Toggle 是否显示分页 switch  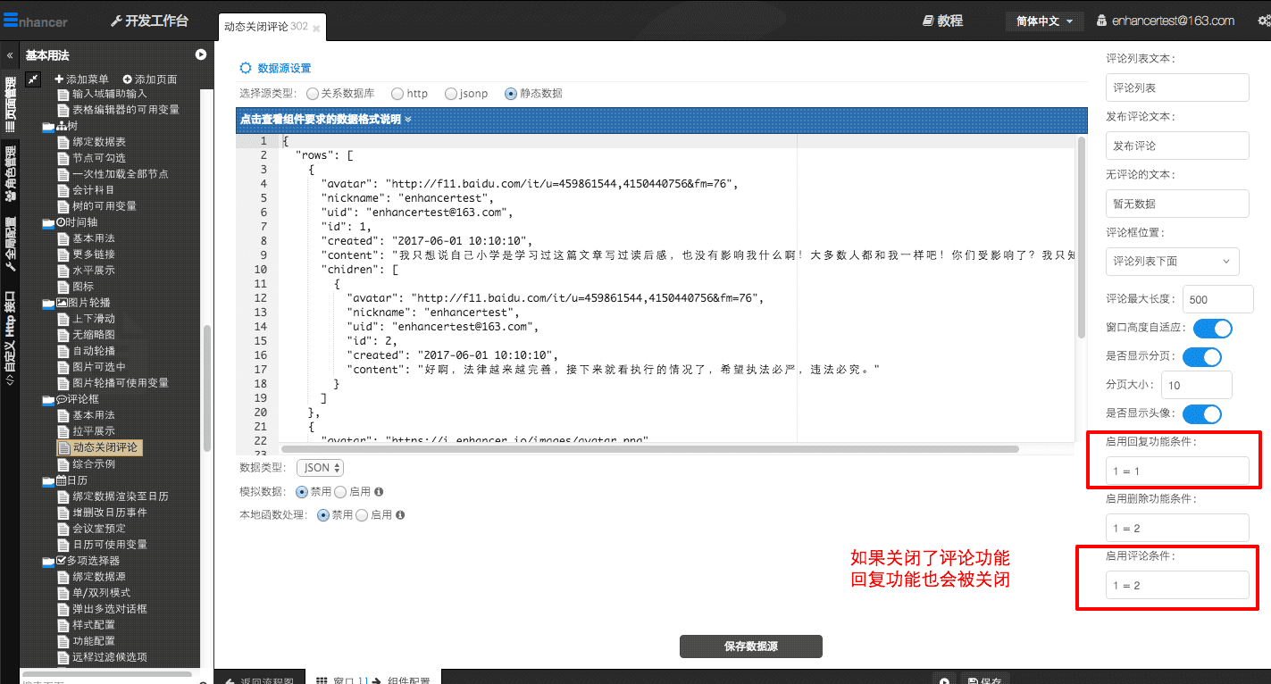1201,357
